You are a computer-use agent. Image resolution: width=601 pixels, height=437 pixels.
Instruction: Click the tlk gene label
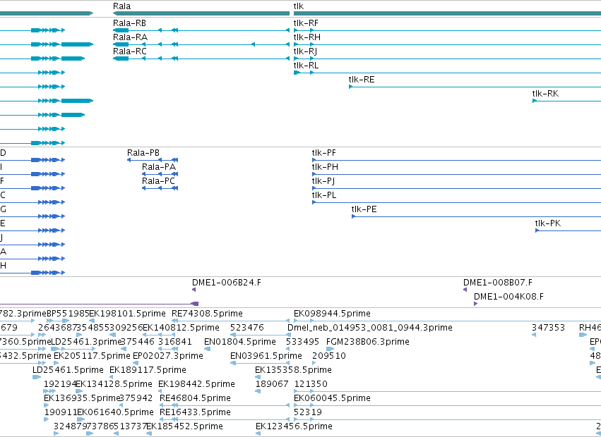pos(299,6)
